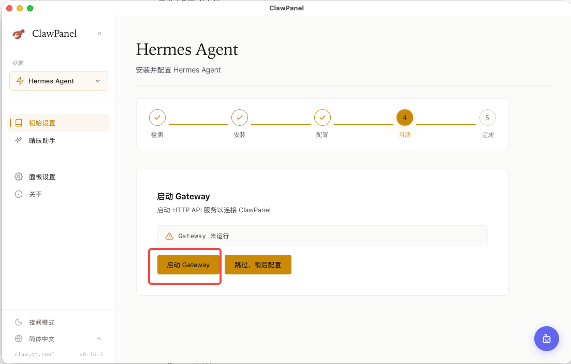Open 面板设置 in the sidebar
This screenshot has width=571, height=364.
58,177
